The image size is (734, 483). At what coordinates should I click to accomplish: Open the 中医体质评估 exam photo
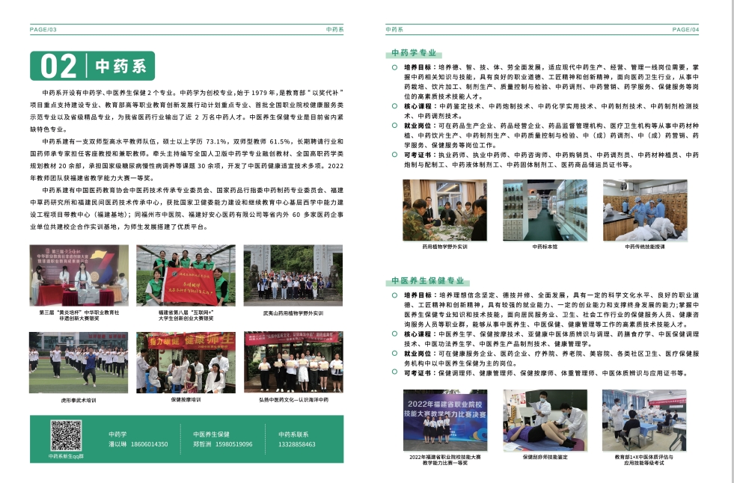644,420
